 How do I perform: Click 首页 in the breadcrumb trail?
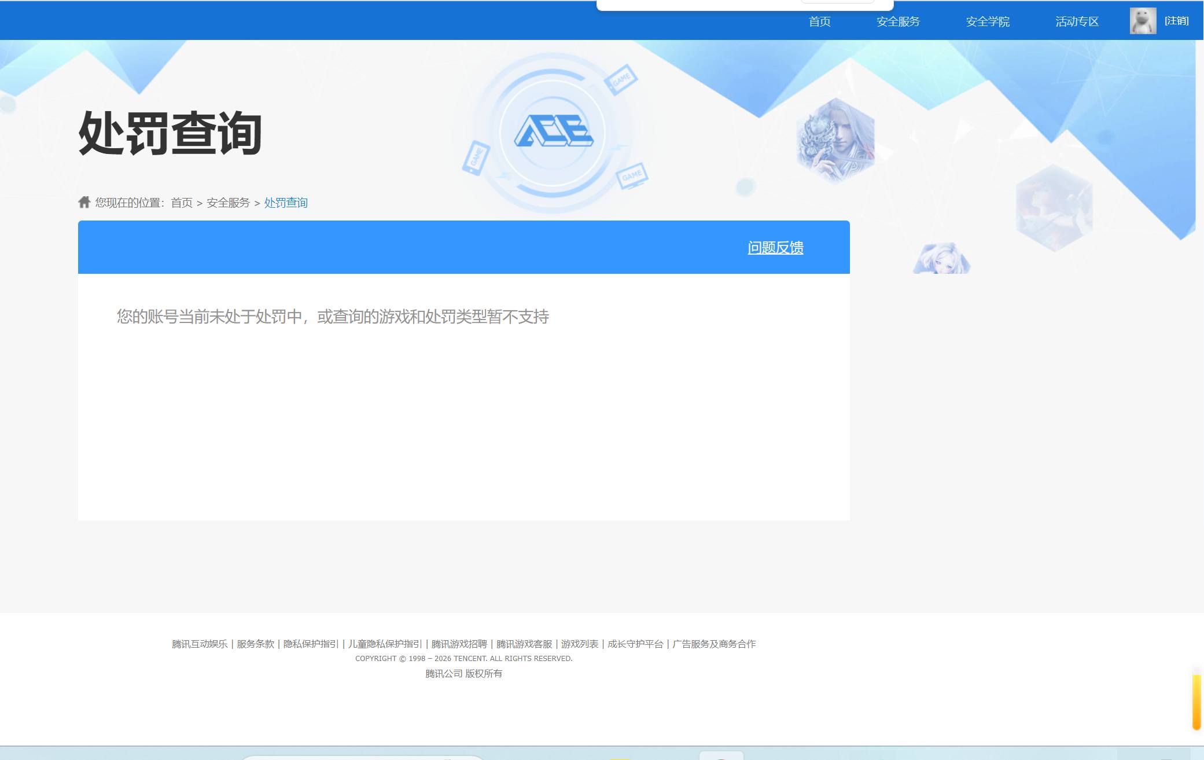tap(182, 203)
